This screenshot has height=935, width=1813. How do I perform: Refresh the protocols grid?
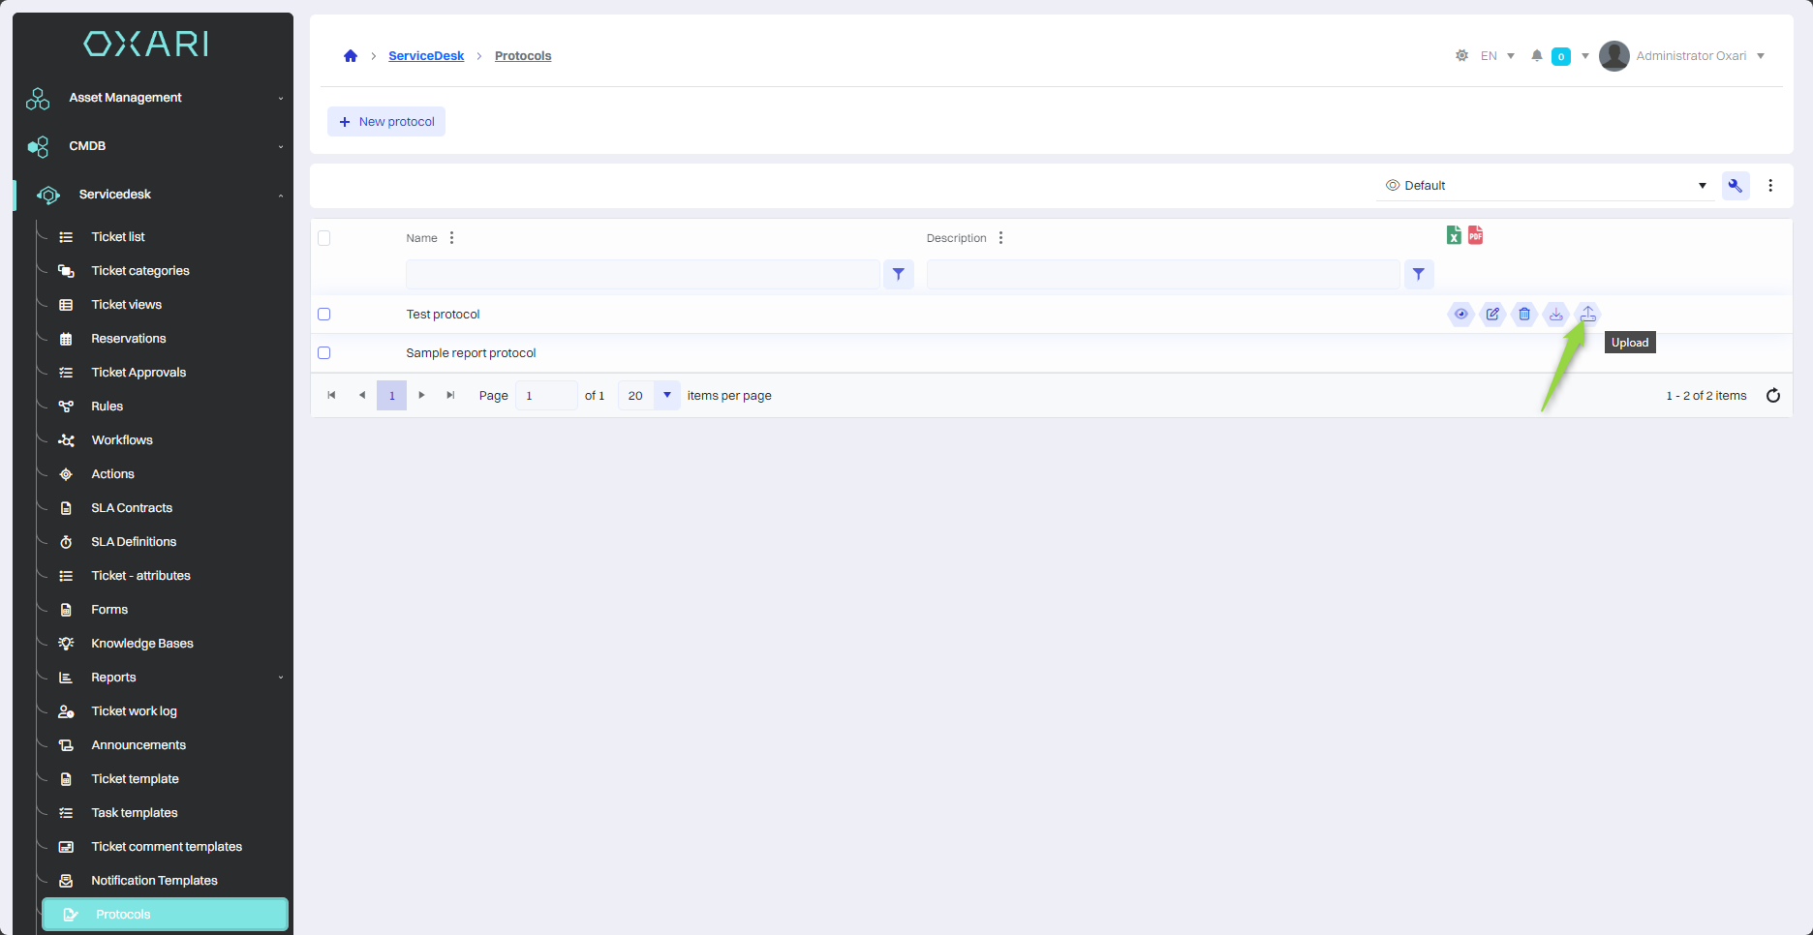coord(1773,395)
